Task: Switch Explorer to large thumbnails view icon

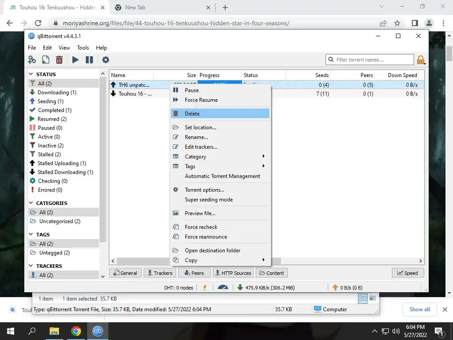Action: [x=372, y=298]
